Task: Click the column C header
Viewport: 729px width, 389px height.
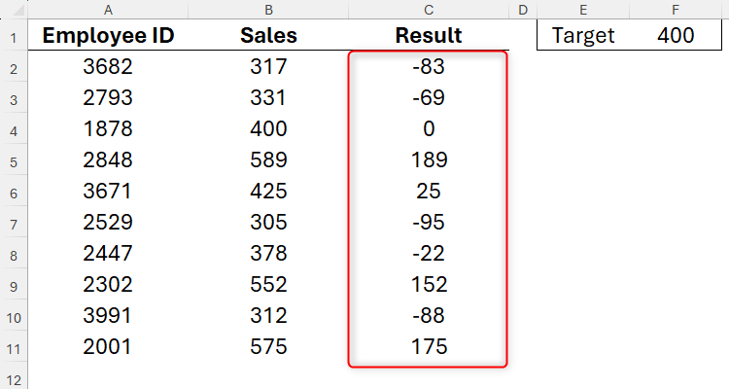Action: pyautogui.click(x=429, y=10)
